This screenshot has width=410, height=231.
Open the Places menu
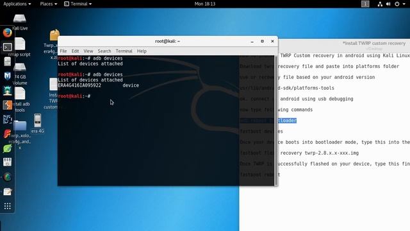tap(49, 4)
